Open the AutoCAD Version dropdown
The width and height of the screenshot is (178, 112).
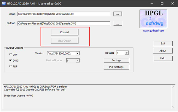tap(77, 53)
